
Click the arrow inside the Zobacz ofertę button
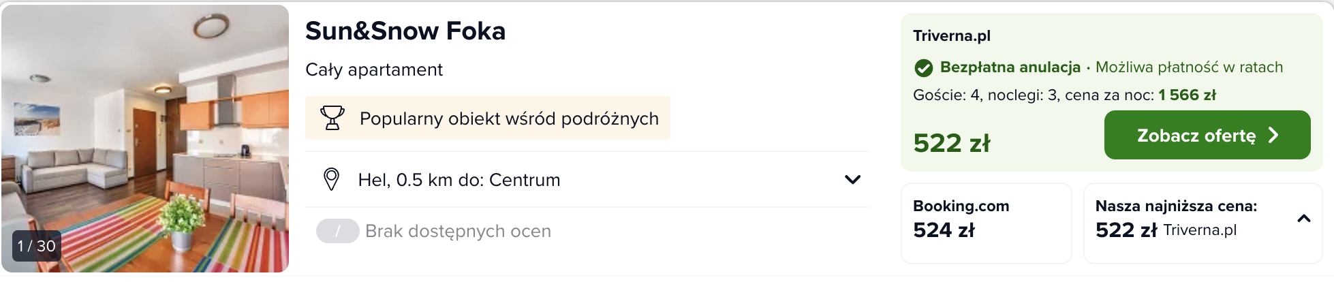click(x=1273, y=136)
